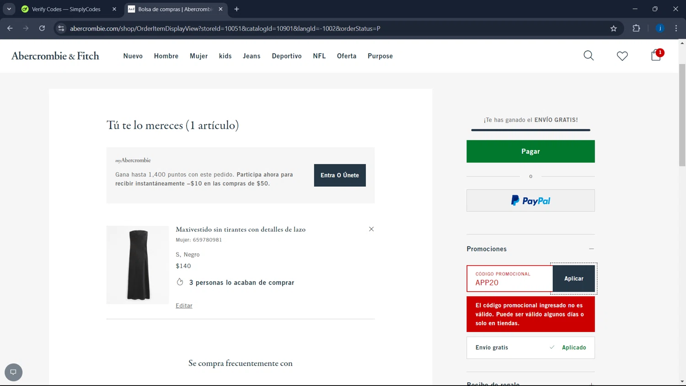Open a new browser tab
This screenshot has height=386, width=686.
point(236,9)
